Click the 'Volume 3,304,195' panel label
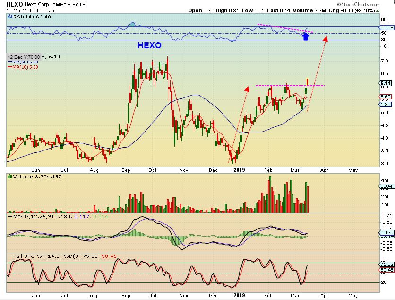The width and height of the screenshot is (395, 300). [x=37, y=176]
